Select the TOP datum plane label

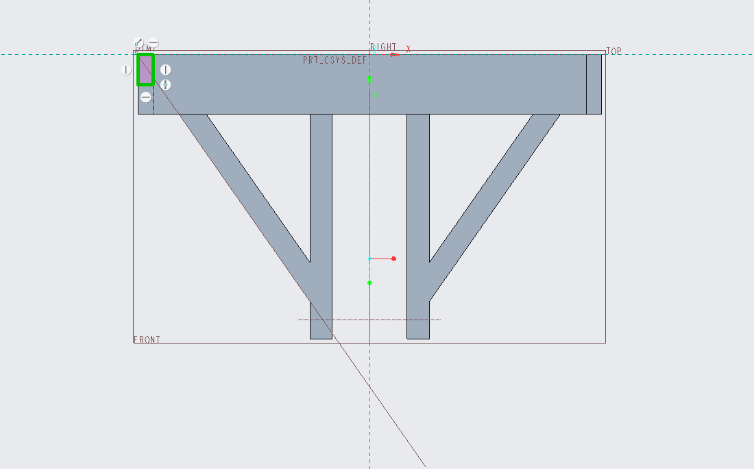tap(613, 51)
